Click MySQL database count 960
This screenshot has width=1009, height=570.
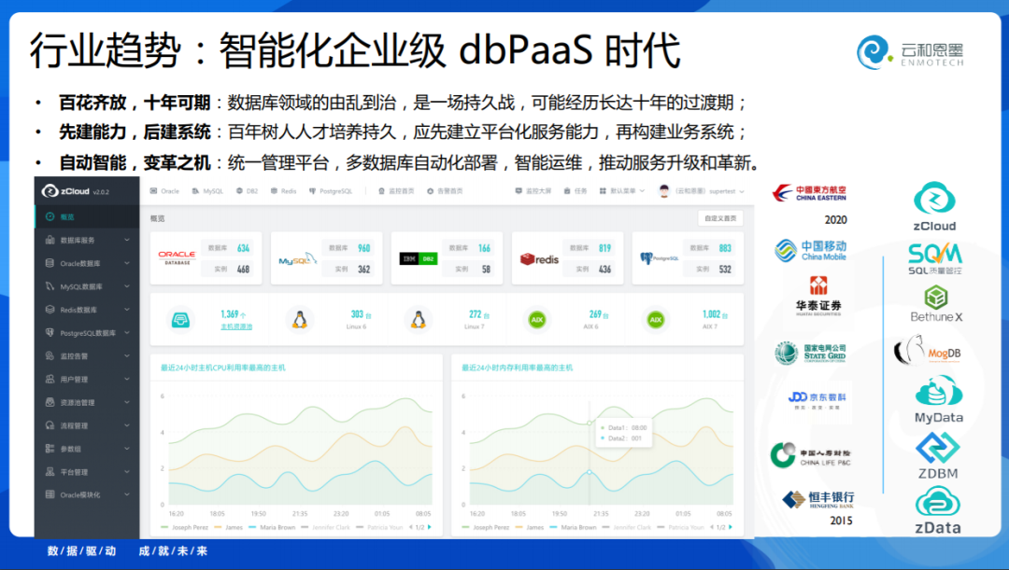pyautogui.click(x=364, y=248)
